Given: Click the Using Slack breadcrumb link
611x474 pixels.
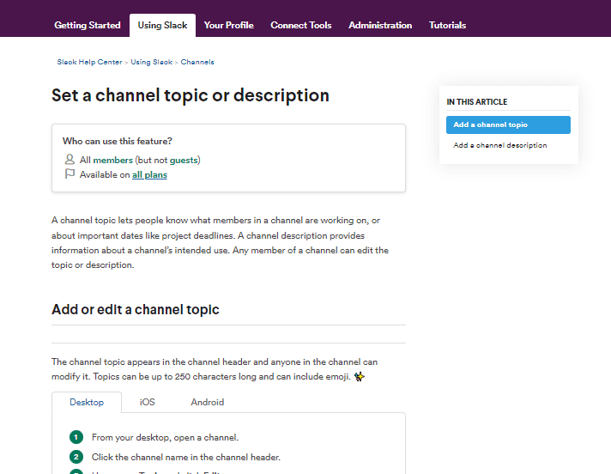Looking at the screenshot, I should tap(151, 63).
